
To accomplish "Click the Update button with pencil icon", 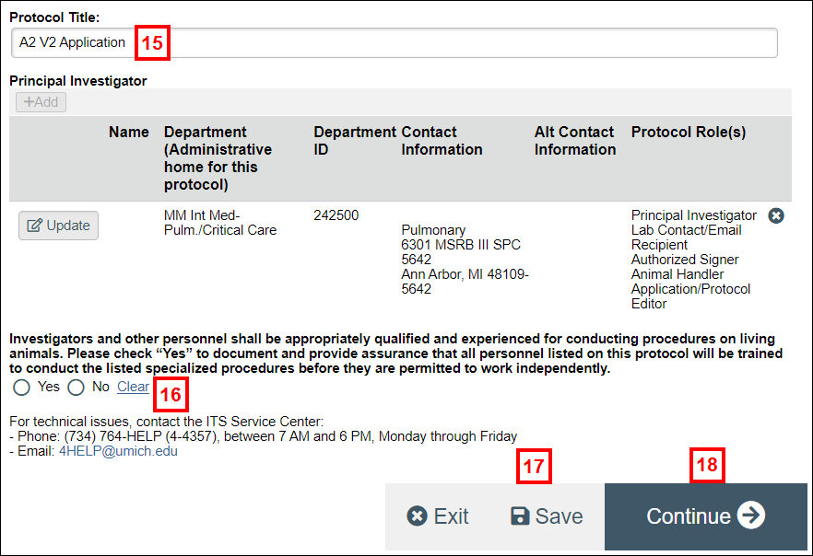I will (59, 226).
